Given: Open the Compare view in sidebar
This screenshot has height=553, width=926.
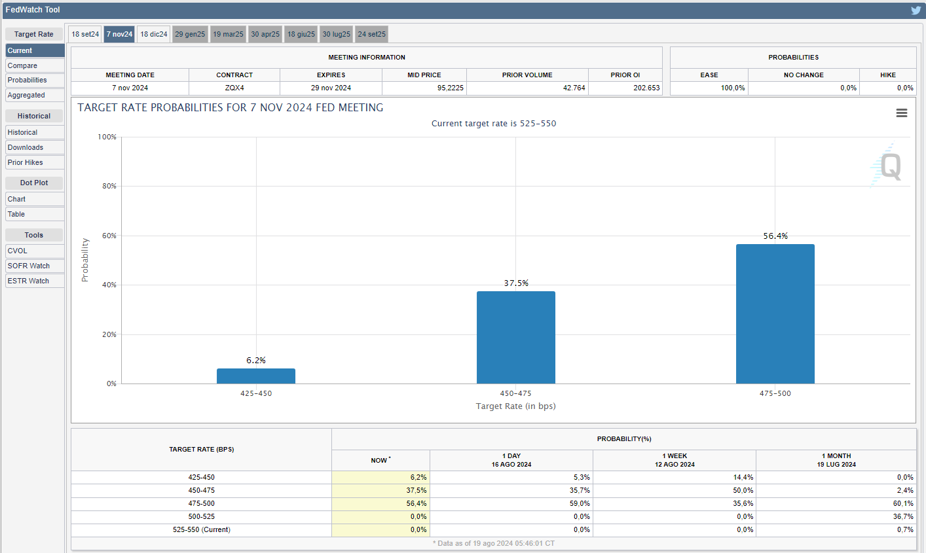Looking at the screenshot, I should (x=35, y=65).
